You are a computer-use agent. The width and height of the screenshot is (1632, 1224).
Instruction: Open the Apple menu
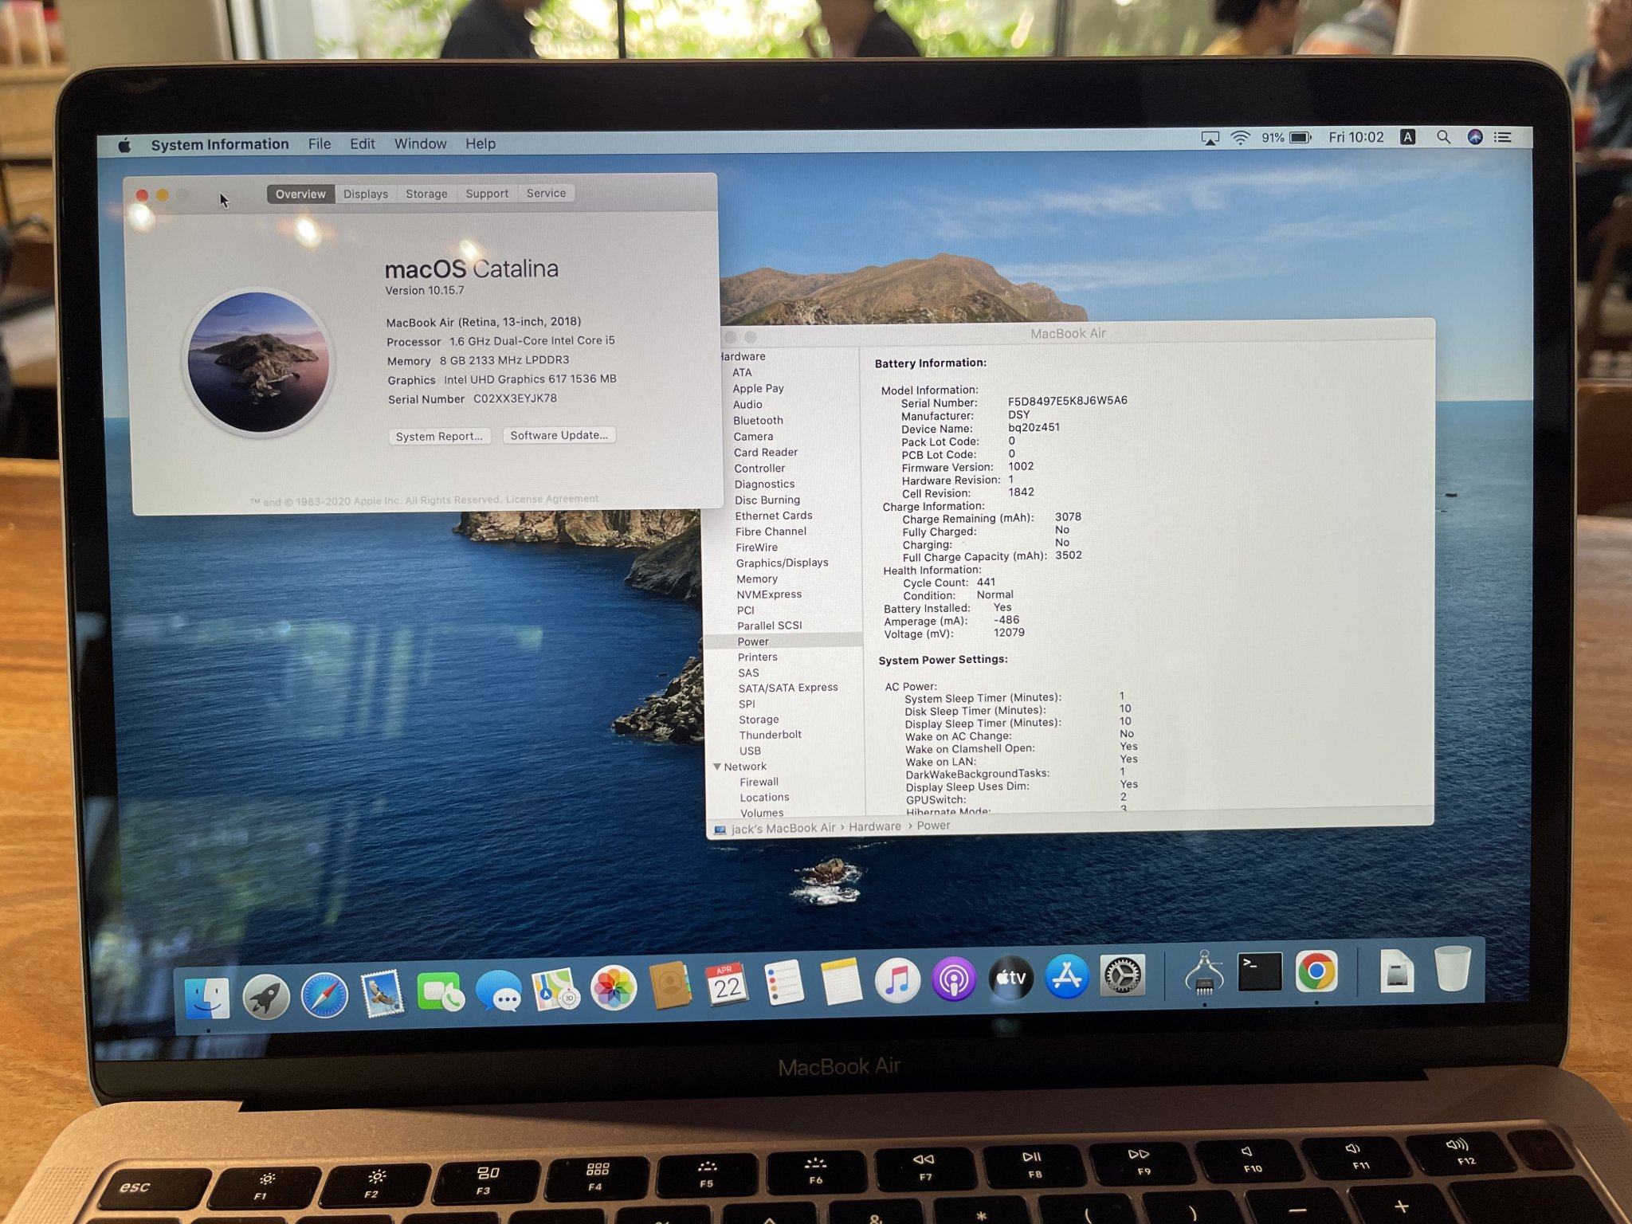click(x=125, y=145)
